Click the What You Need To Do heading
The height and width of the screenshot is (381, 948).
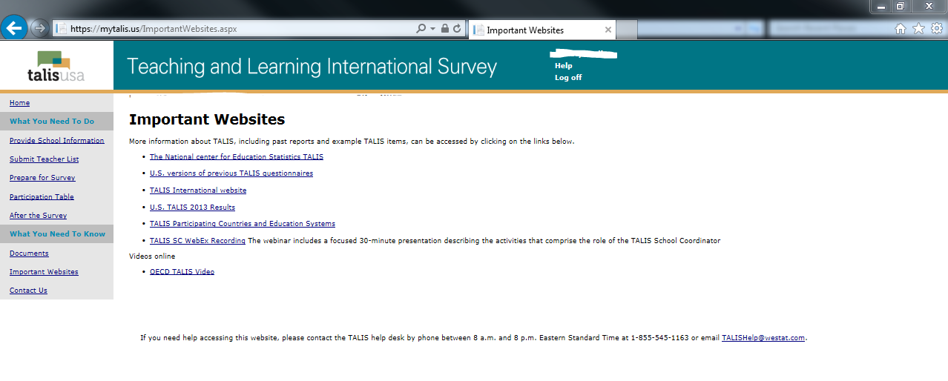click(x=52, y=122)
